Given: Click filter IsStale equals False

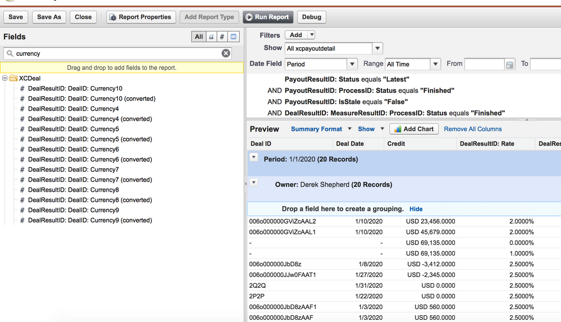Looking at the screenshot, I should (x=346, y=102).
